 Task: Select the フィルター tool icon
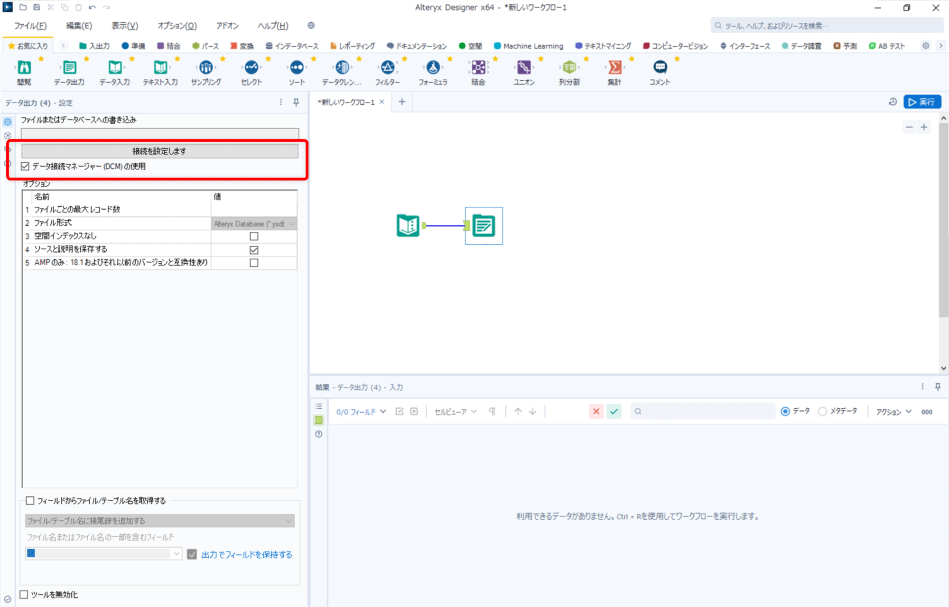[x=388, y=67]
